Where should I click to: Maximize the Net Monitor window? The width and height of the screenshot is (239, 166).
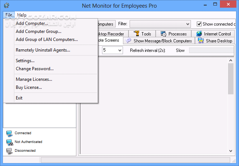[x=215, y=4]
